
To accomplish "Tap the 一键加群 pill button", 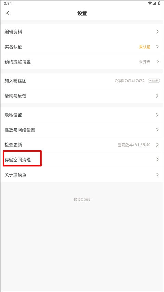I will point(154,81).
